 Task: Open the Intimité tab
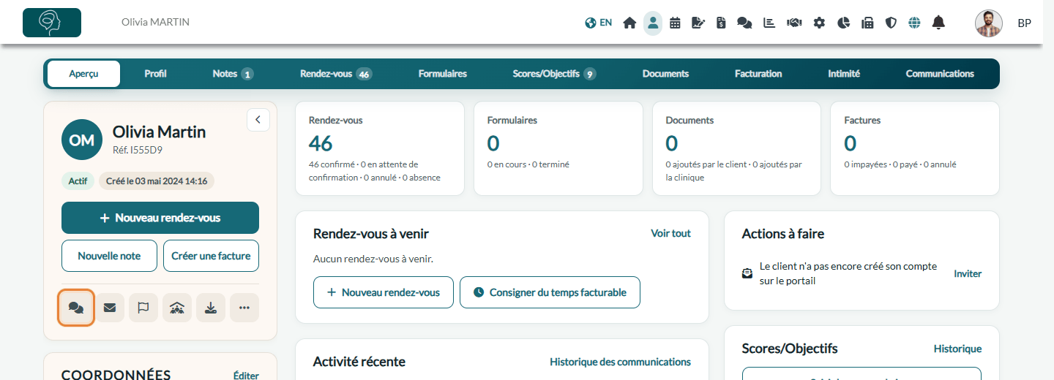(x=844, y=74)
